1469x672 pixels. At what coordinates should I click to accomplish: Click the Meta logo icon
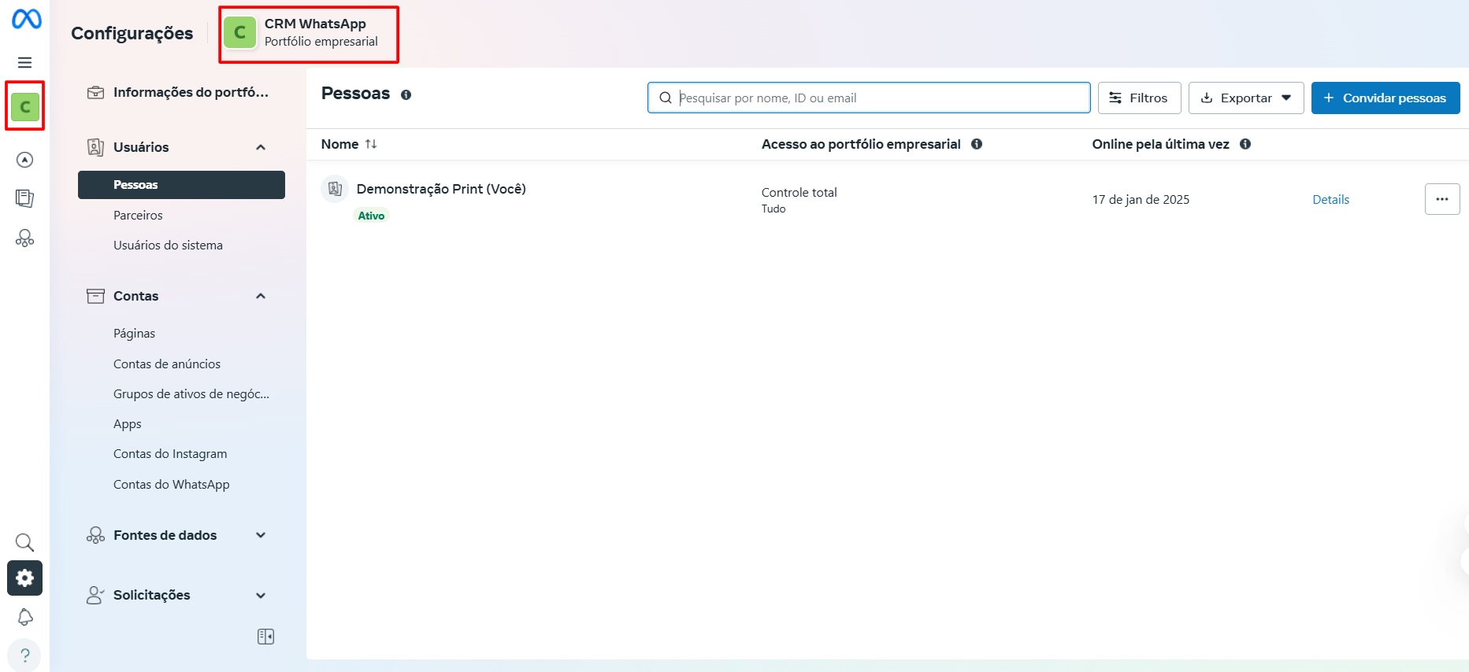[26, 19]
